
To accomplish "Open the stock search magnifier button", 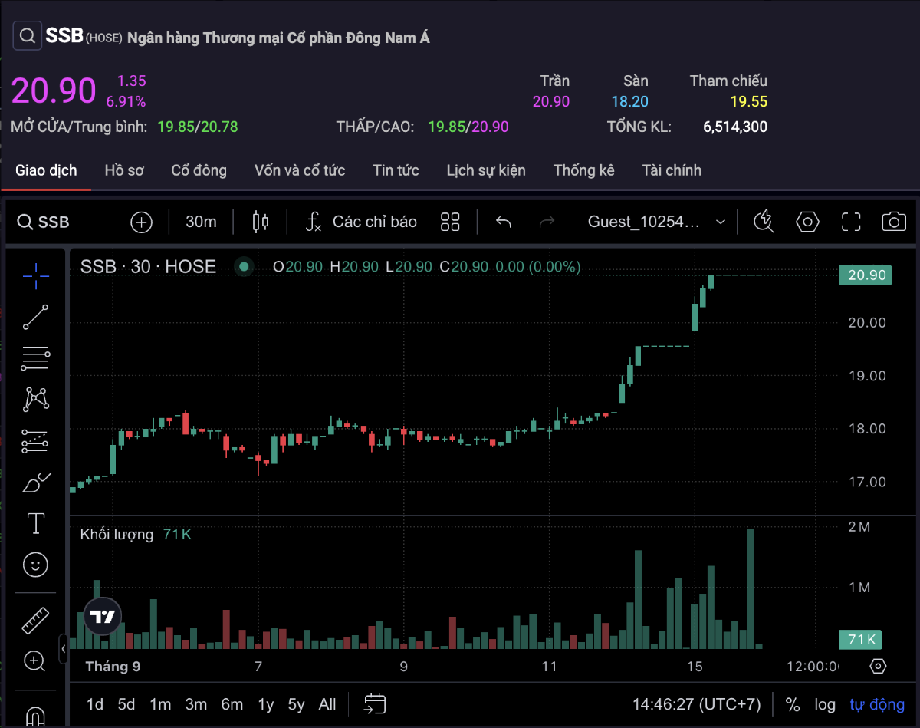I will coord(28,36).
